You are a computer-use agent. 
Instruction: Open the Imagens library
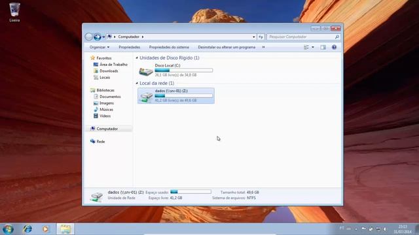tap(107, 103)
